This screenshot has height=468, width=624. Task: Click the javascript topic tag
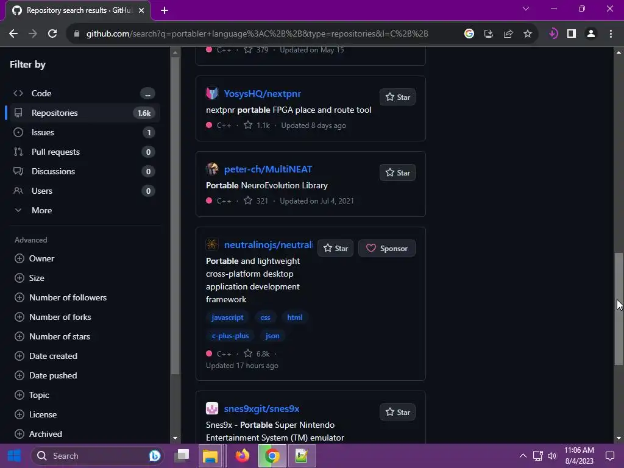(227, 317)
